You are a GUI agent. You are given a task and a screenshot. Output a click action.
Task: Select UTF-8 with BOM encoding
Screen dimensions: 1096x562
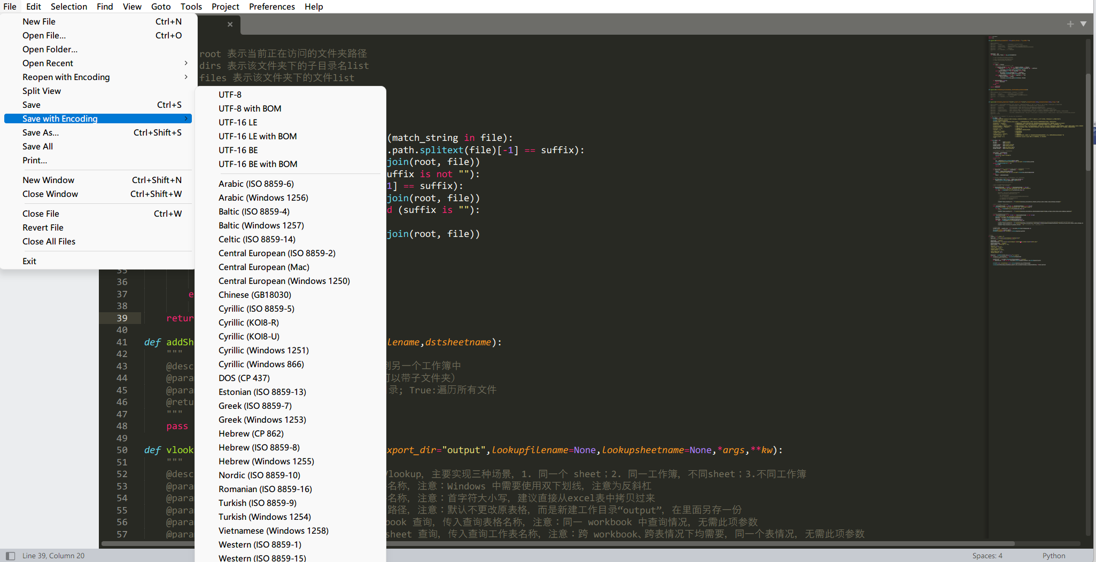290,108
